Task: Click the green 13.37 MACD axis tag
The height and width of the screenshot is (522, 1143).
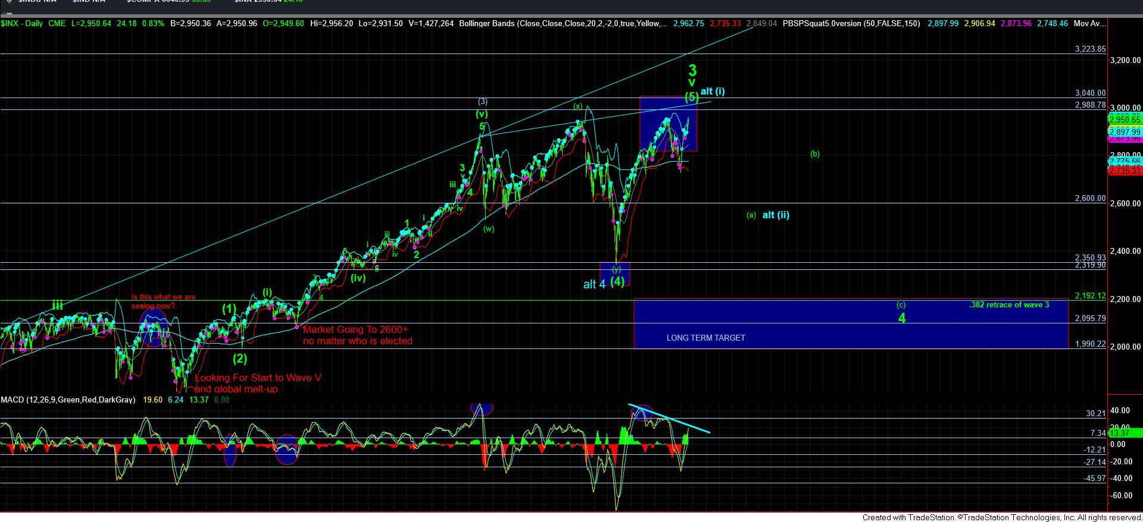Action: (1125, 433)
